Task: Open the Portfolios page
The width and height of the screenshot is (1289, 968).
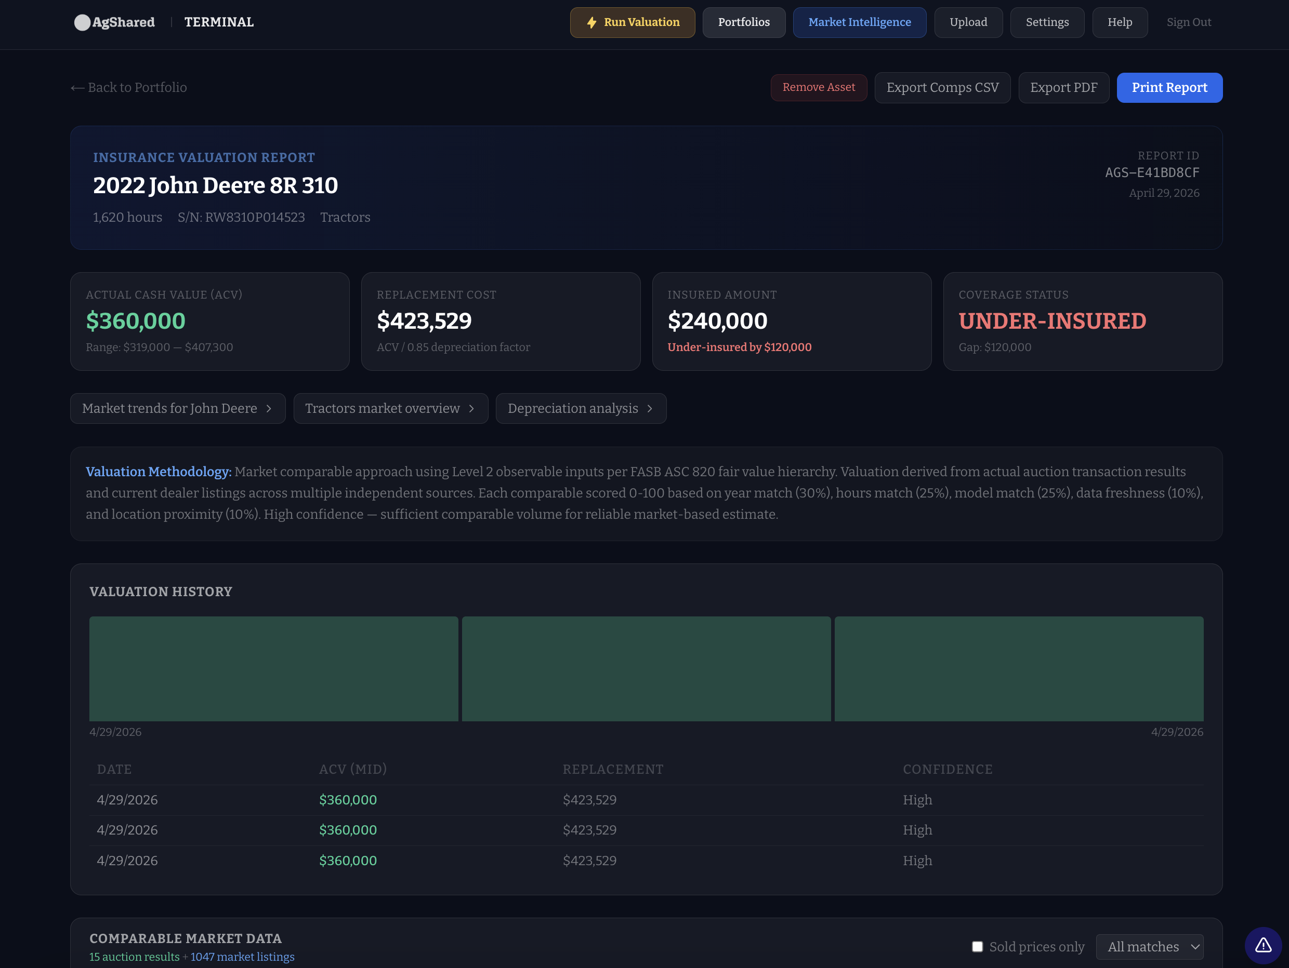Action: [x=744, y=23]
